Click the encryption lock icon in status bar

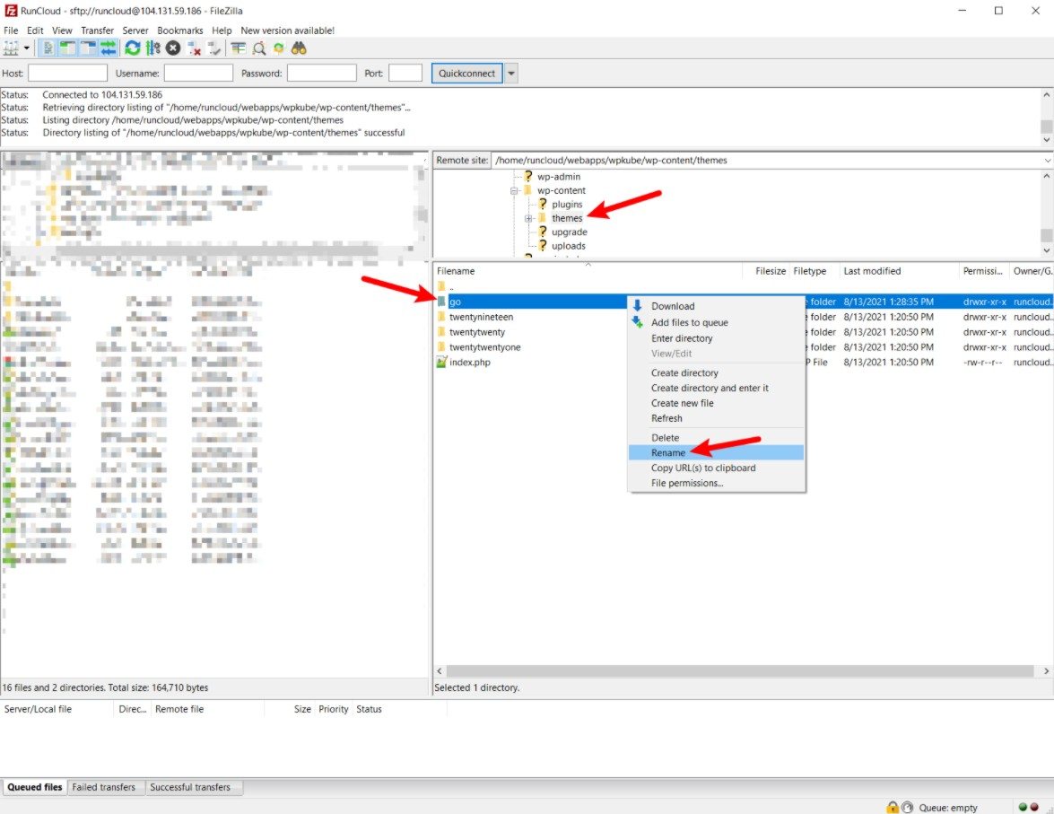pyautogui.click(x=893, y=808)
